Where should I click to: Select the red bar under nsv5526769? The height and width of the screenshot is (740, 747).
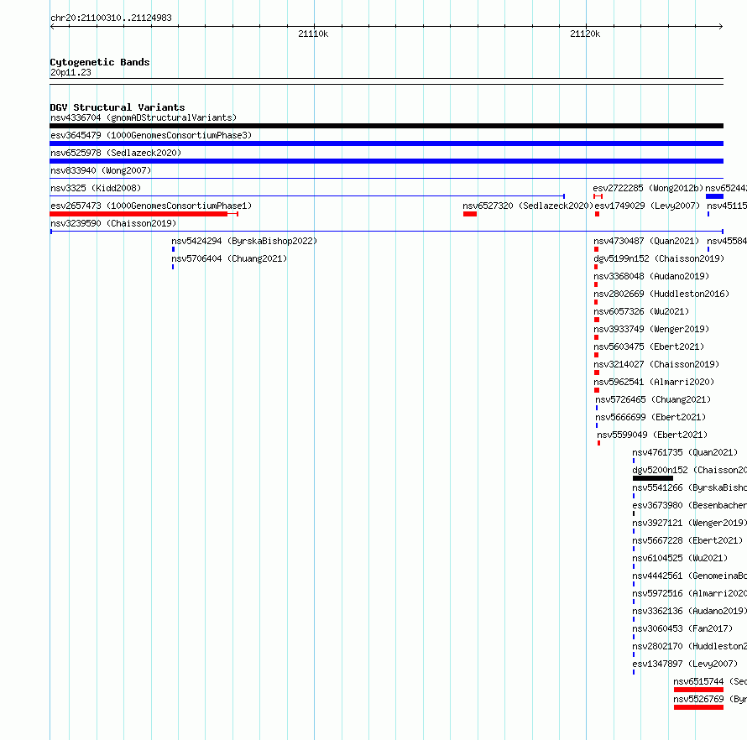(x=698, y=707)
